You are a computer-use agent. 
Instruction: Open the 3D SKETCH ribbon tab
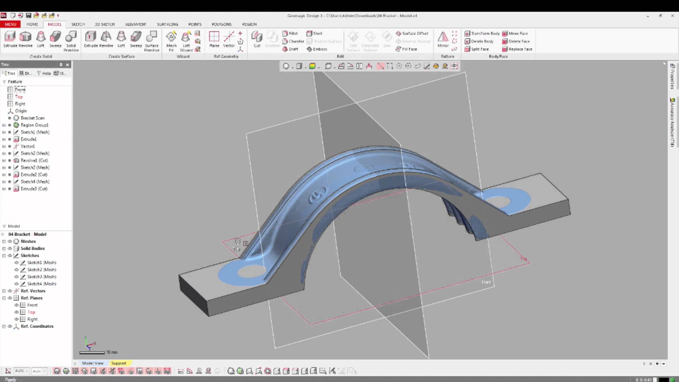tap(105, 24)
